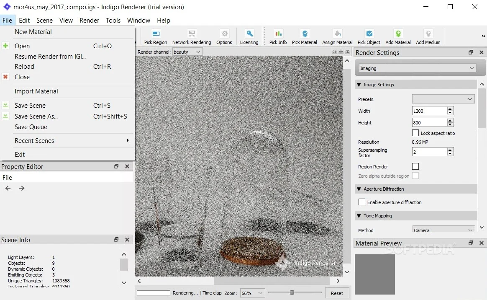Image resolution: width=487 pixels, height=300 pixels.
Task: Click the Add Material icon
Action: tap(398, 33)
